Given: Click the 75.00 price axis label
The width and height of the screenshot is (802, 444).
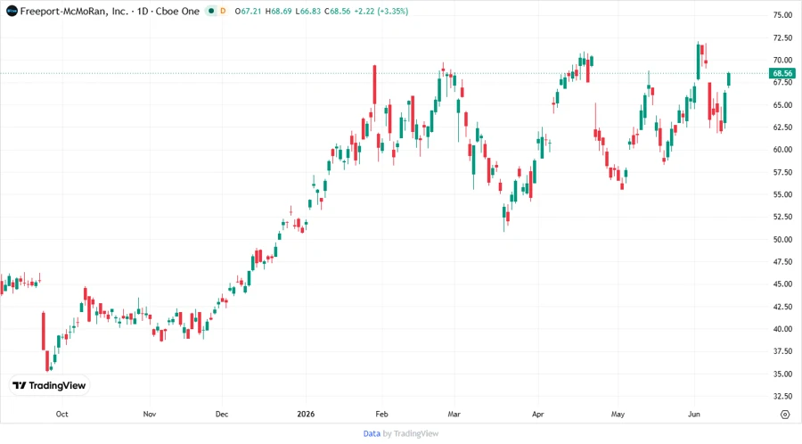Looking at the screenshot, I should 782,15.
